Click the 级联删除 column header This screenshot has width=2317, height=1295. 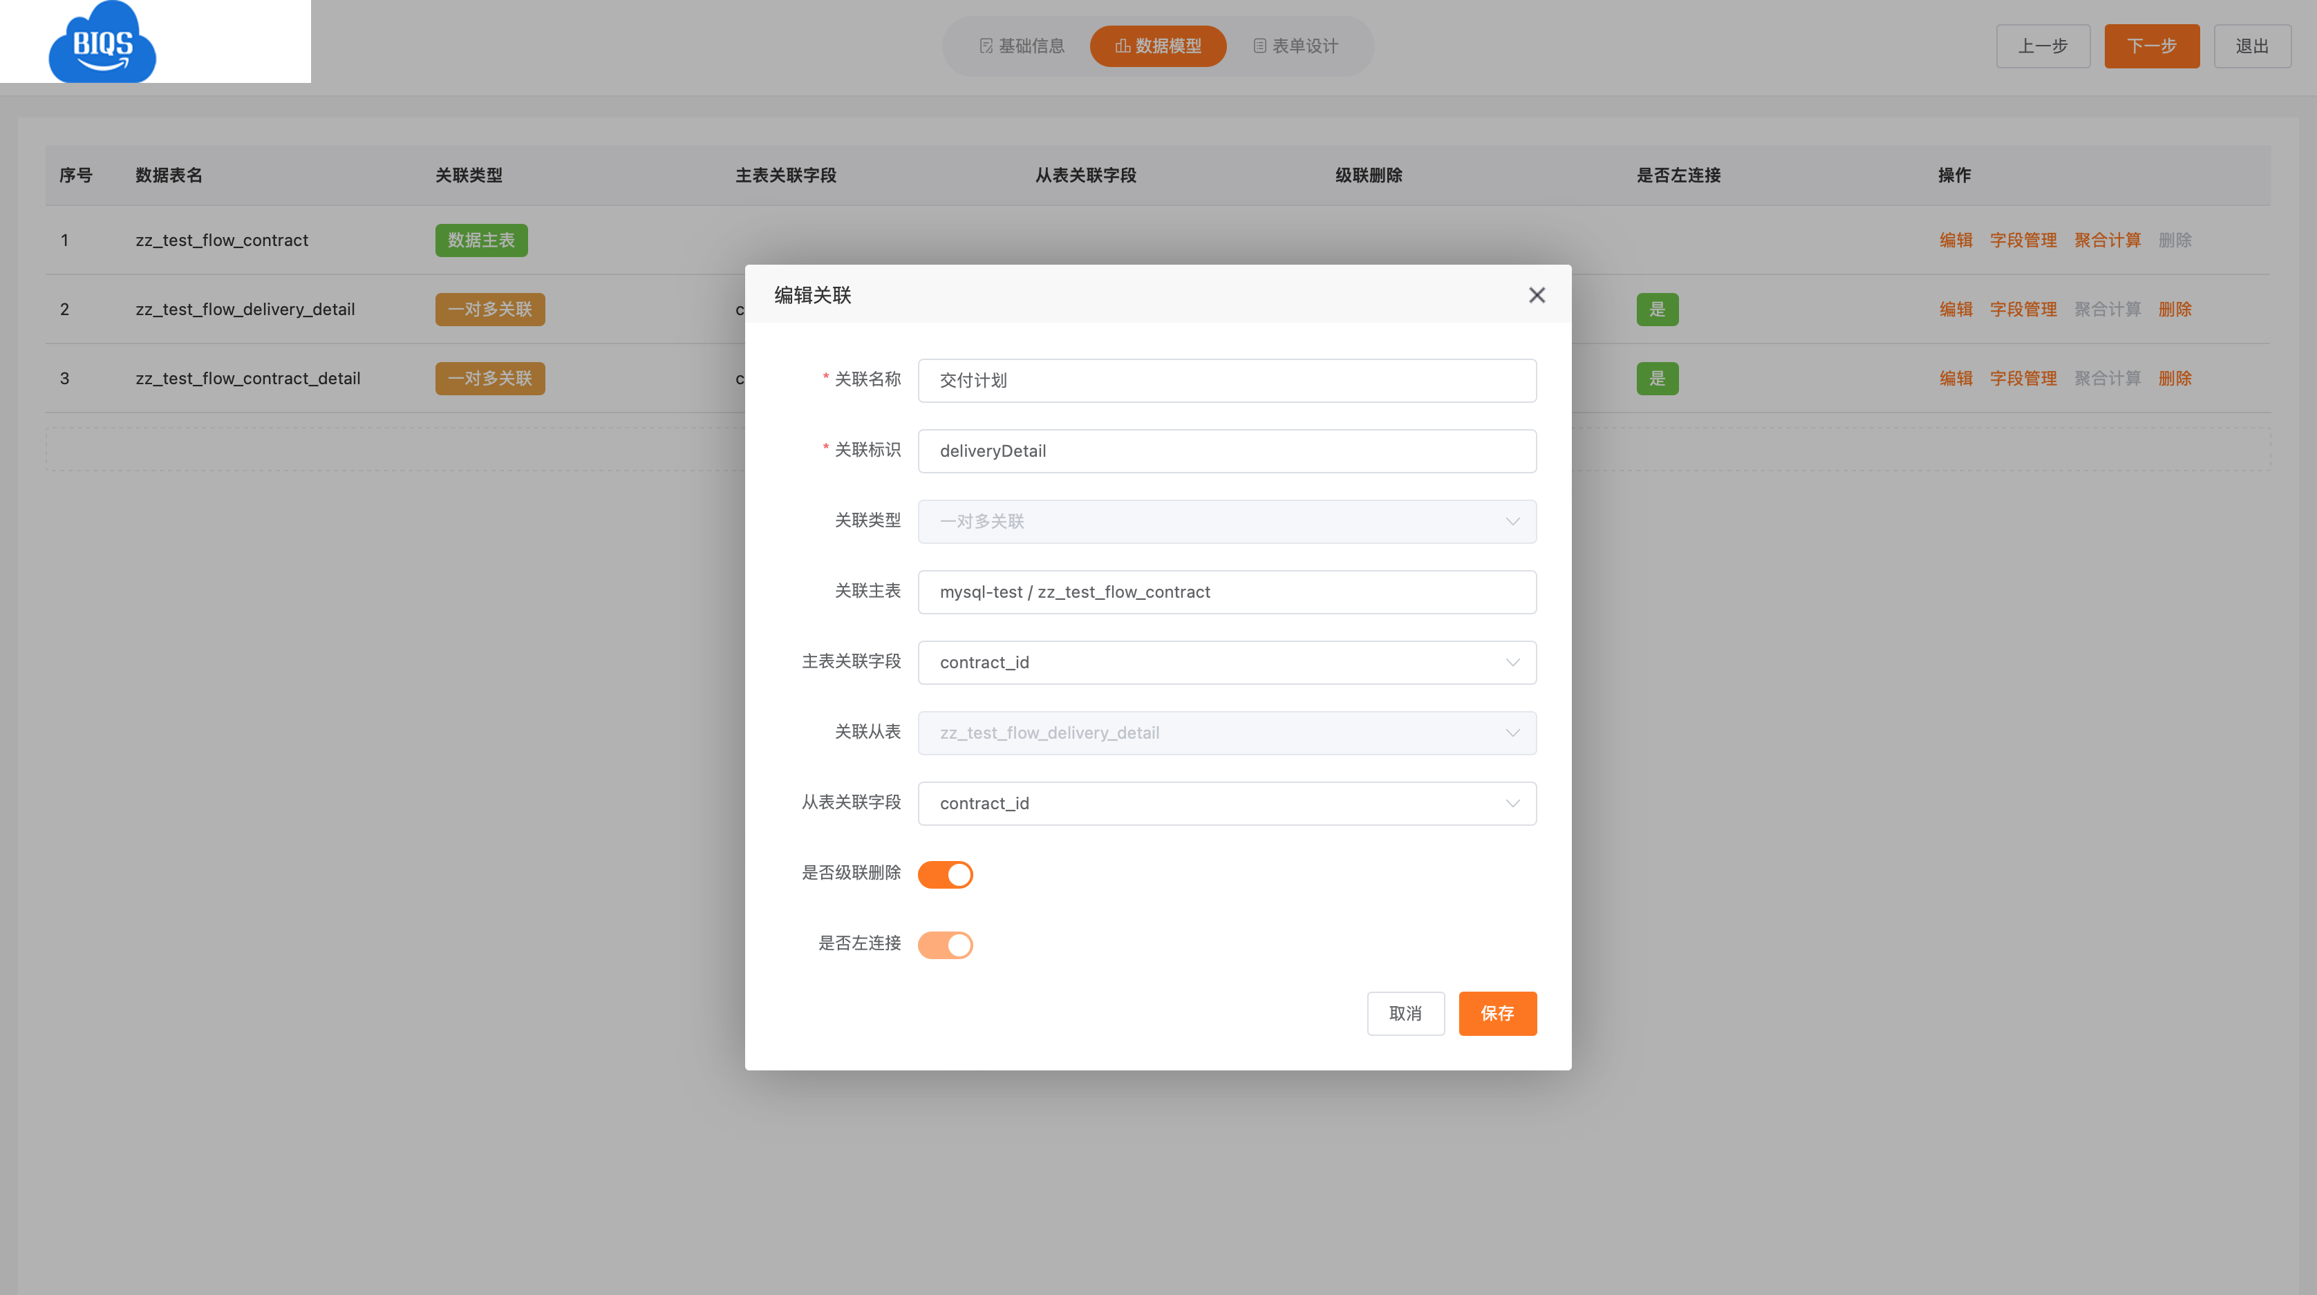click(x=1369, y=176)
